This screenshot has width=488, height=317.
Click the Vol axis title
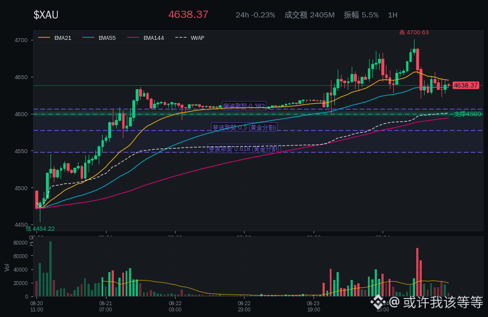[x=7, y=268]
